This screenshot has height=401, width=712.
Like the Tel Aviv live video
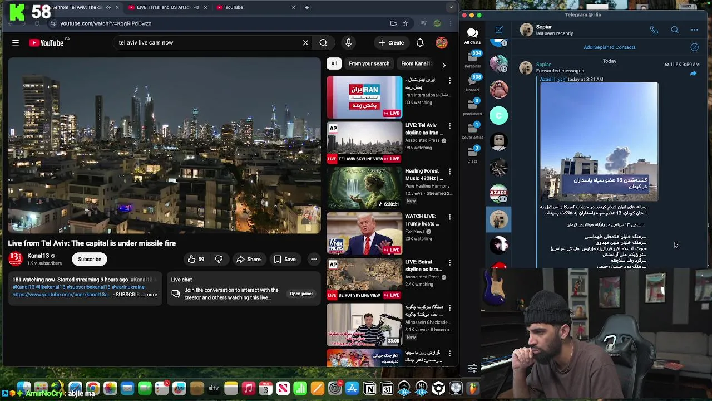point(195,259)
